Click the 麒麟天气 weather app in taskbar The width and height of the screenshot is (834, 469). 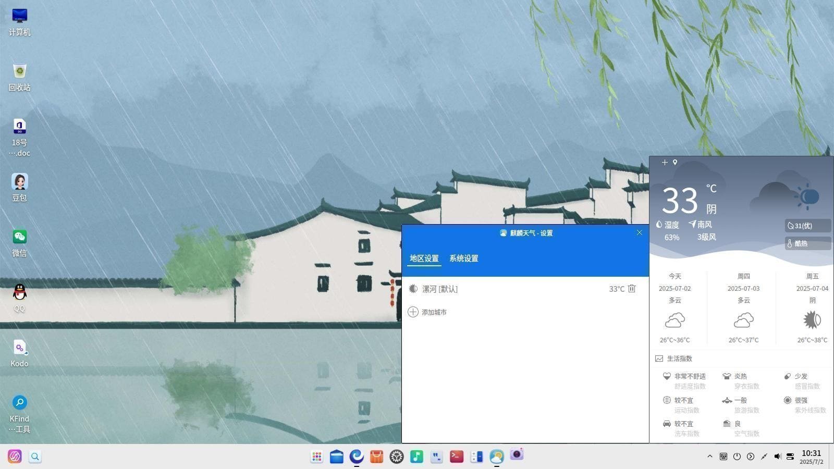click(x=497, y=456)
